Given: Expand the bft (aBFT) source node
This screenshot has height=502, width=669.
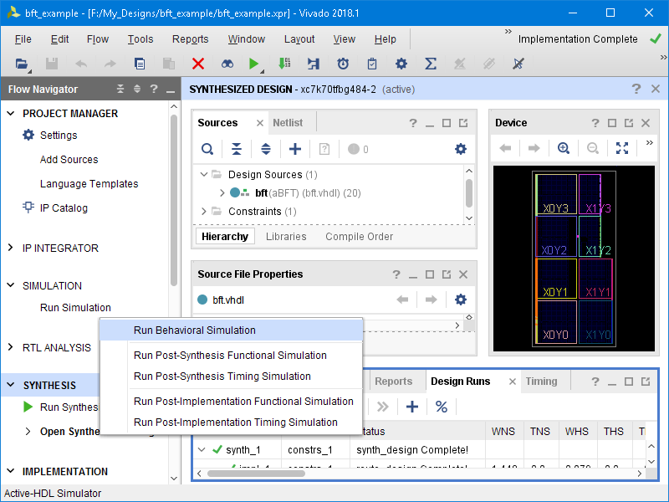Looking at the screenshot, I should coord(222,193).
